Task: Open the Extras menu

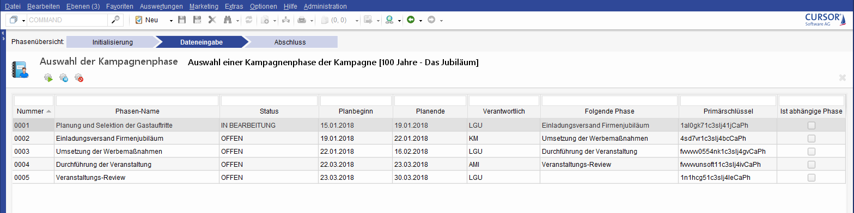Action: tap(234, 7)
